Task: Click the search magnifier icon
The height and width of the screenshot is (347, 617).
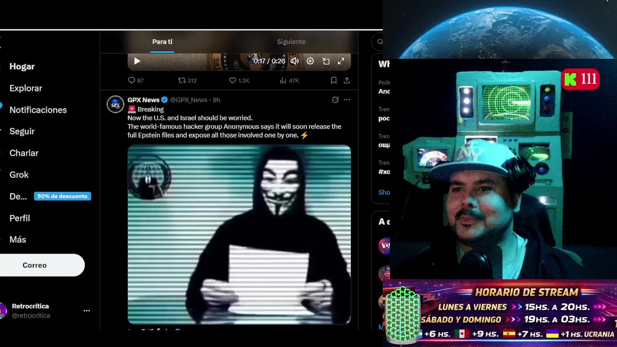Action: pyautogui.click(x=380, y=41)
